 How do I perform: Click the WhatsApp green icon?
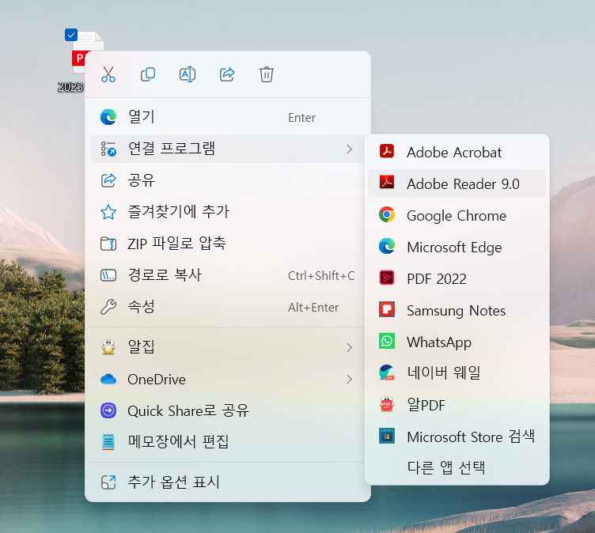[x=387, y=341]
